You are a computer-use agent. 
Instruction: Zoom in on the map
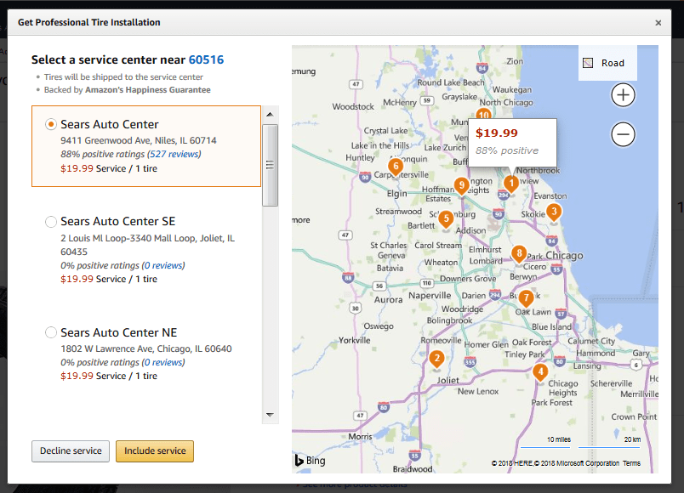[623, 94]
